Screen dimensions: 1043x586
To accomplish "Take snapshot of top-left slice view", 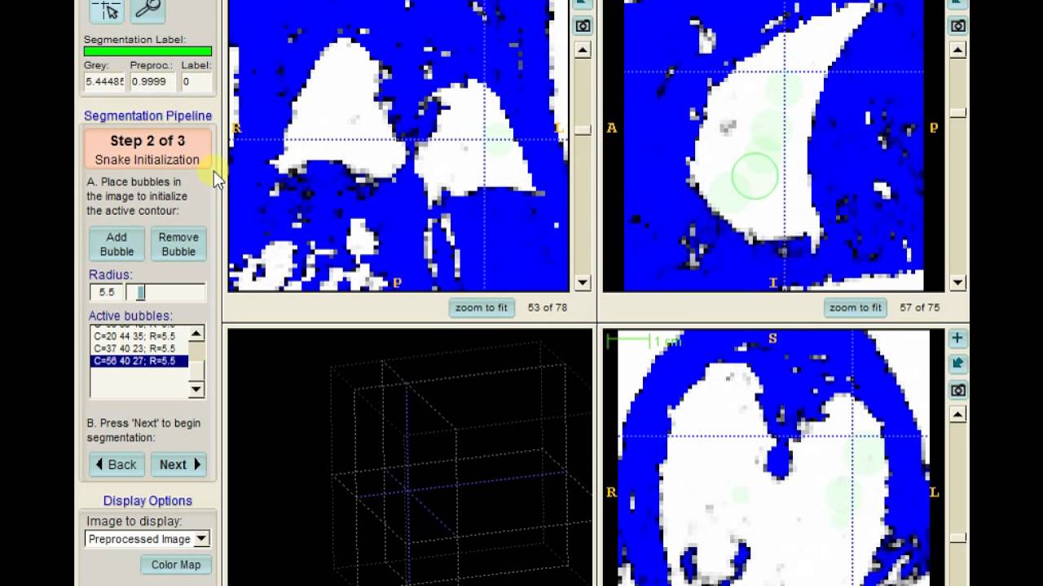I will pos(583,26).
